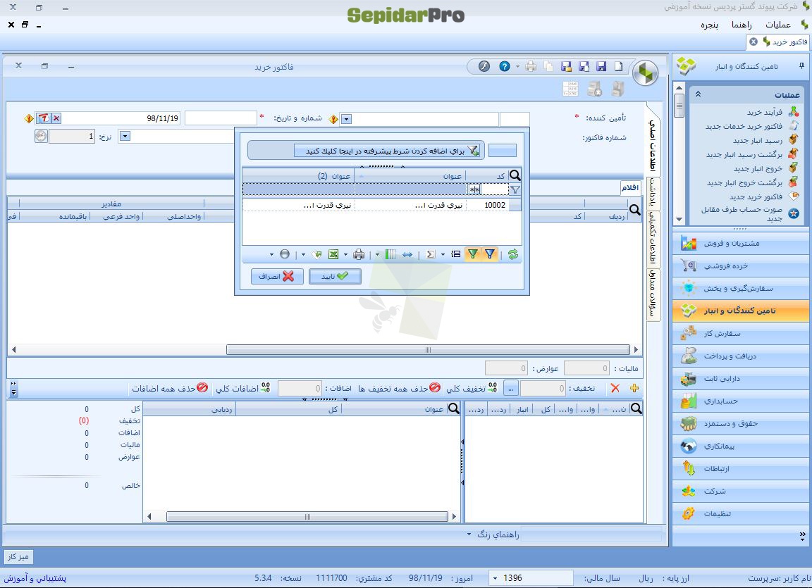812x588 pixels.
Task: Open تامين كننده lookup dropdown arrow
Action: pyautogui.click(x=347, y=119)
